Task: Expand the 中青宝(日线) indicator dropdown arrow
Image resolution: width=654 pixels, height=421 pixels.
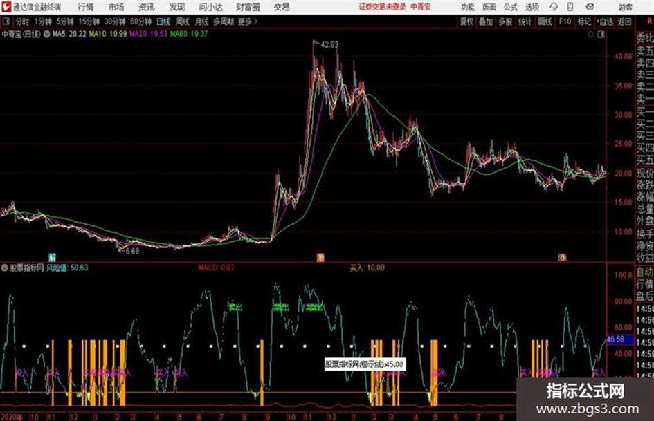Action: point(47,34)
